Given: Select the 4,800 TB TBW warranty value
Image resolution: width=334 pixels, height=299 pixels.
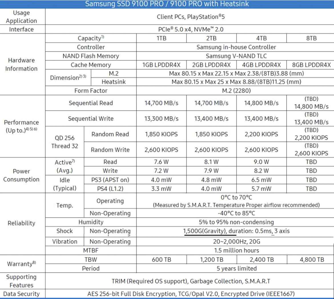Looking at the screenshot, I should click(x=311, y=260).
